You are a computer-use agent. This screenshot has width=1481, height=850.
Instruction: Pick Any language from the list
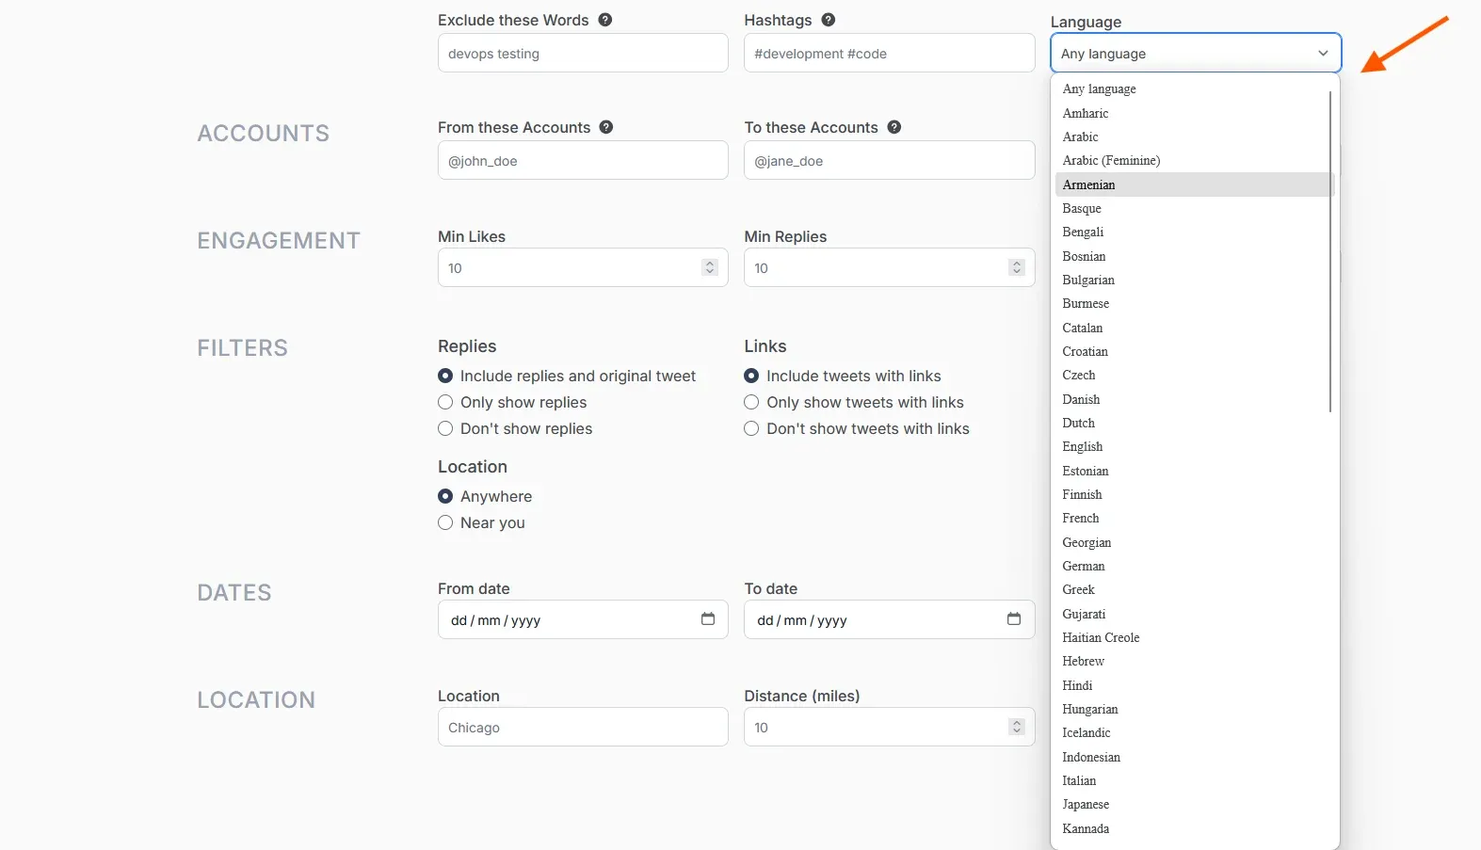(x=1194, y=88)
